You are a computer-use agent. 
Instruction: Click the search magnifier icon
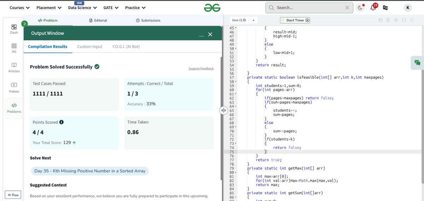point(271,7)
